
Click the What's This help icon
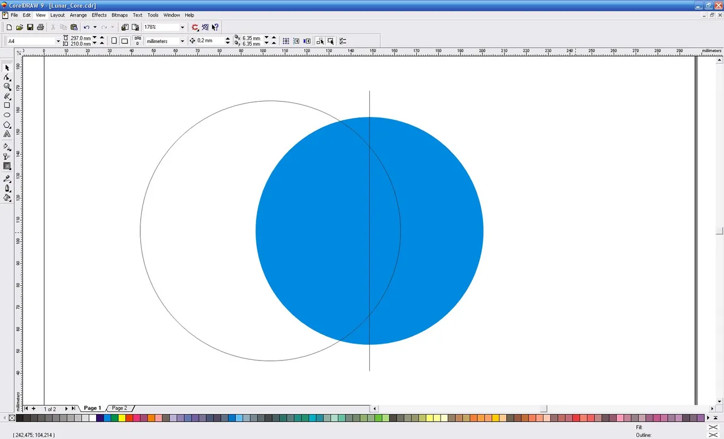(x=216, y=27)
